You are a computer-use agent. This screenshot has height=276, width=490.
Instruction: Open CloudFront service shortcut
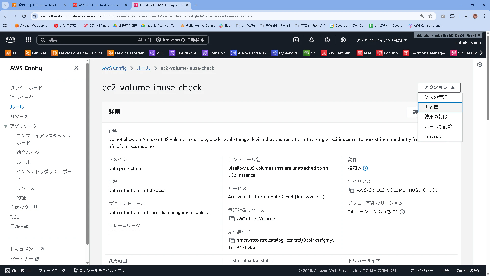point(183,53)
